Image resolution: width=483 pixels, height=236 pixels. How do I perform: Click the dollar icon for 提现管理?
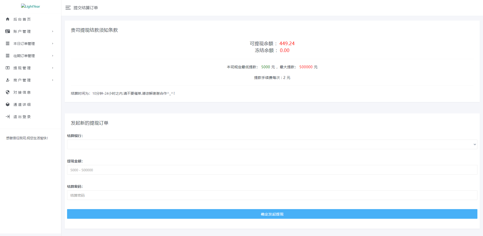(7, 68)
